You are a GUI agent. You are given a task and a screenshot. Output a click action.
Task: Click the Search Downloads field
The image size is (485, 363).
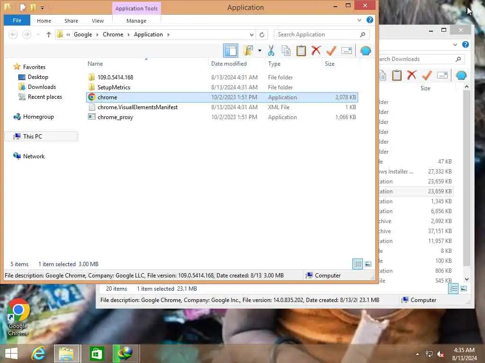point(422,59)
